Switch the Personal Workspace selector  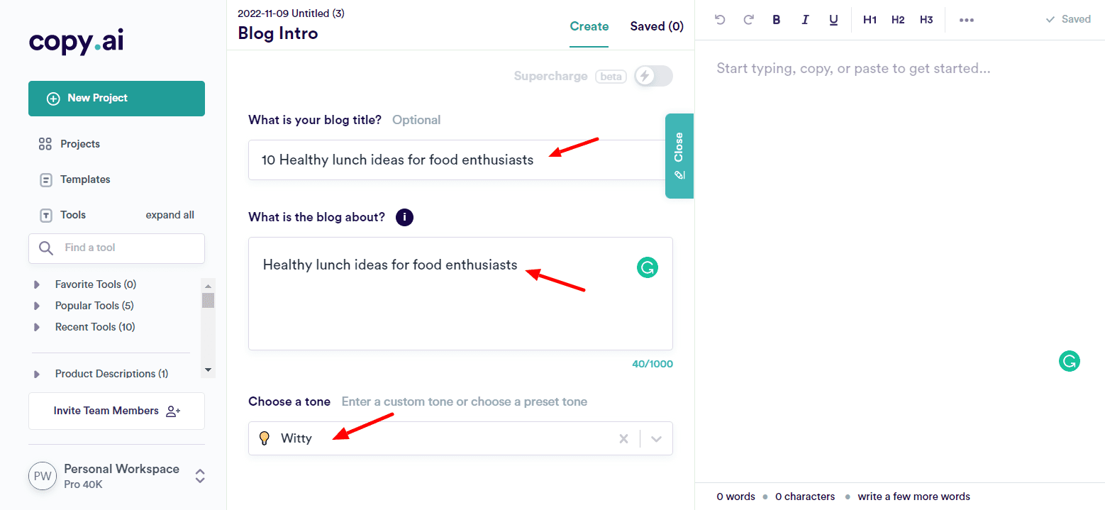click(200, 476)
